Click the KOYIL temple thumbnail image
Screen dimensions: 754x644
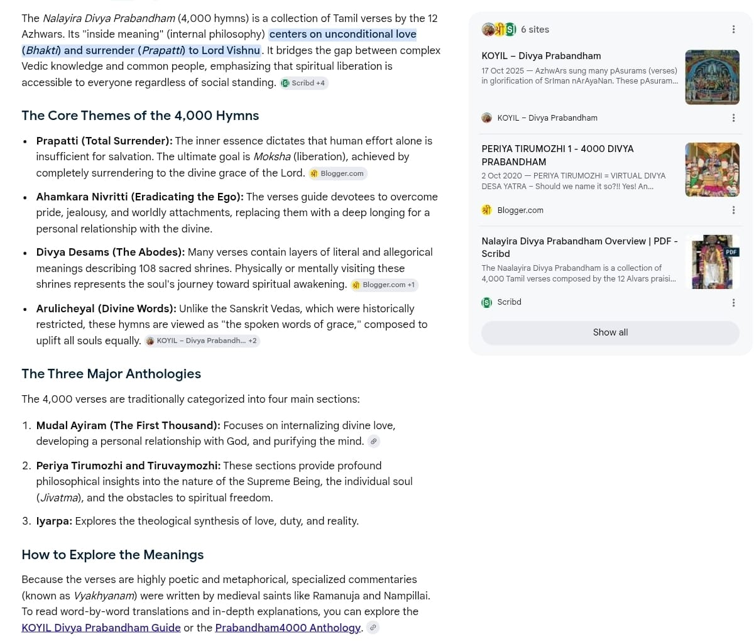coord(712,77)
